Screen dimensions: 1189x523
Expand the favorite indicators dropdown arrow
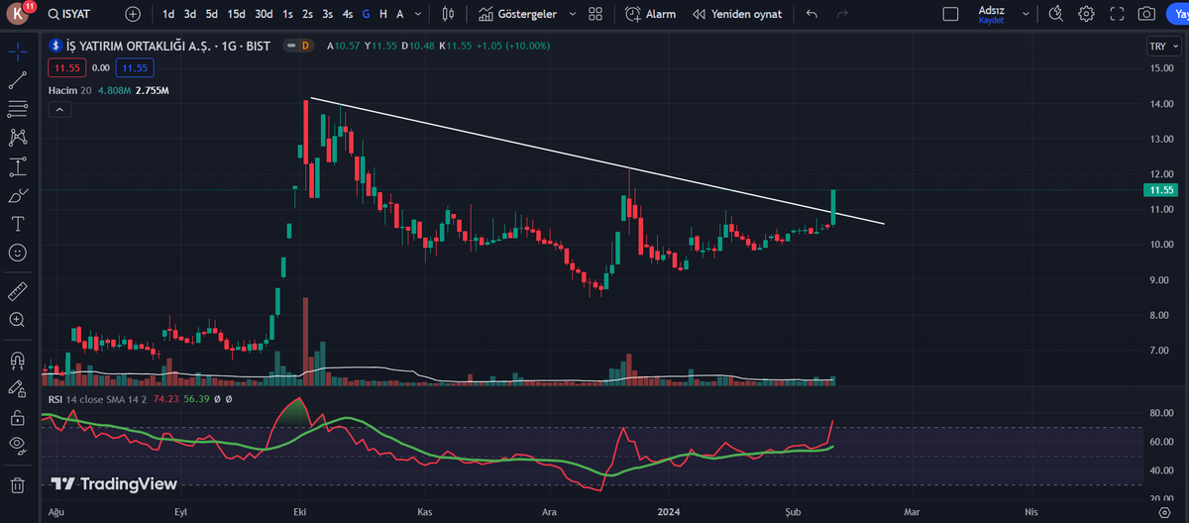coord(572,14)
